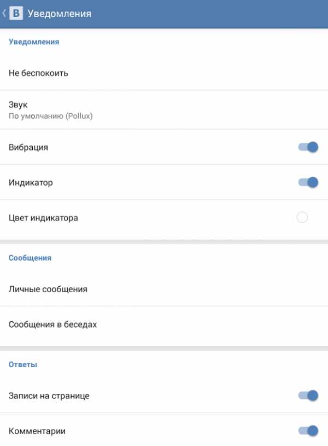Open Не беспокоить settings

(38, 73)
